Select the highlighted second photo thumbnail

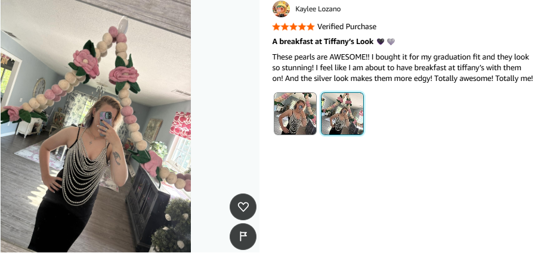click(342, 114)
